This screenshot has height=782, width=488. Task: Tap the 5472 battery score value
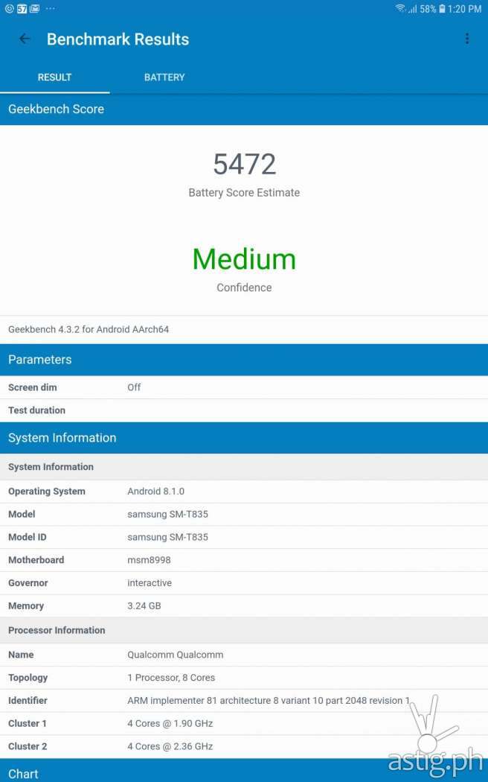[244, 164]
